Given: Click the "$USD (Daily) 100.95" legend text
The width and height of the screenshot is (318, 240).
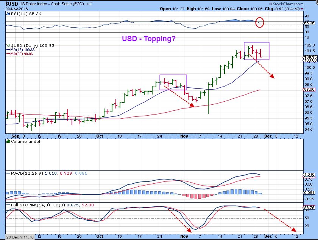Looking at the screenshot, I should tap(33, 45).
